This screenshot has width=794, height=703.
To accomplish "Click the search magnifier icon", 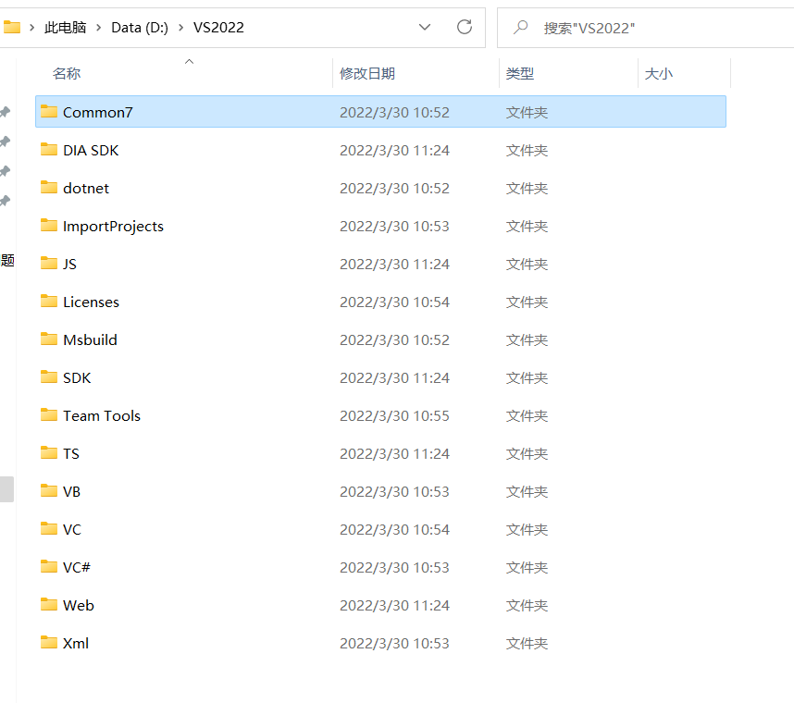I will coord(520,28).
